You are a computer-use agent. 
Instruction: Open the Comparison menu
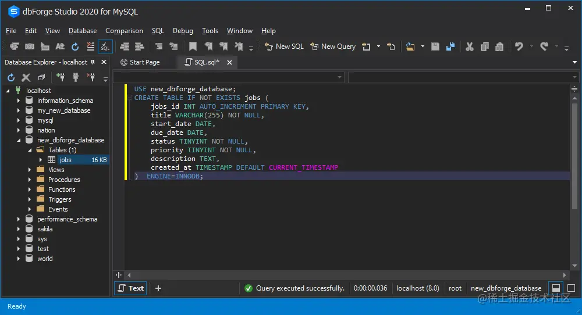(x=124, y=31)
